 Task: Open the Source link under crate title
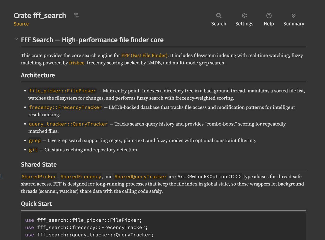21,24
